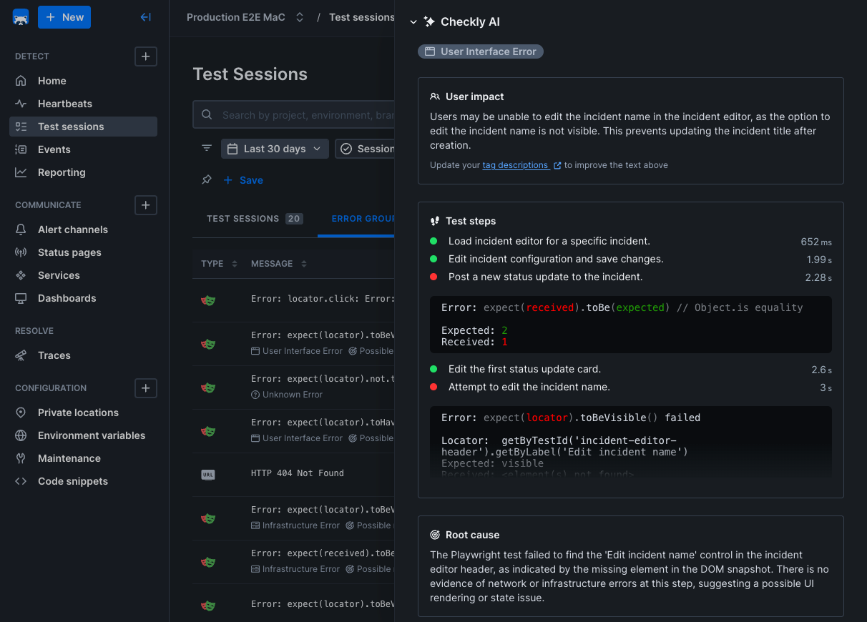The image size is (867, 622).
Task: Open Traces from the sidebar
Action: tap(54, 355)
